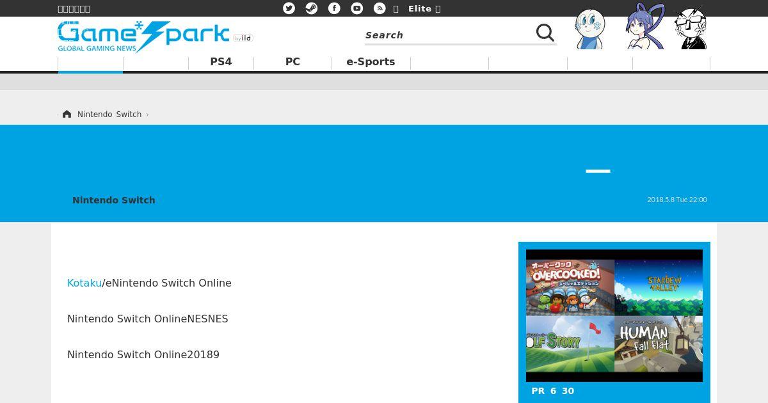Click the magnifying glass search icon

coord(545,33)
